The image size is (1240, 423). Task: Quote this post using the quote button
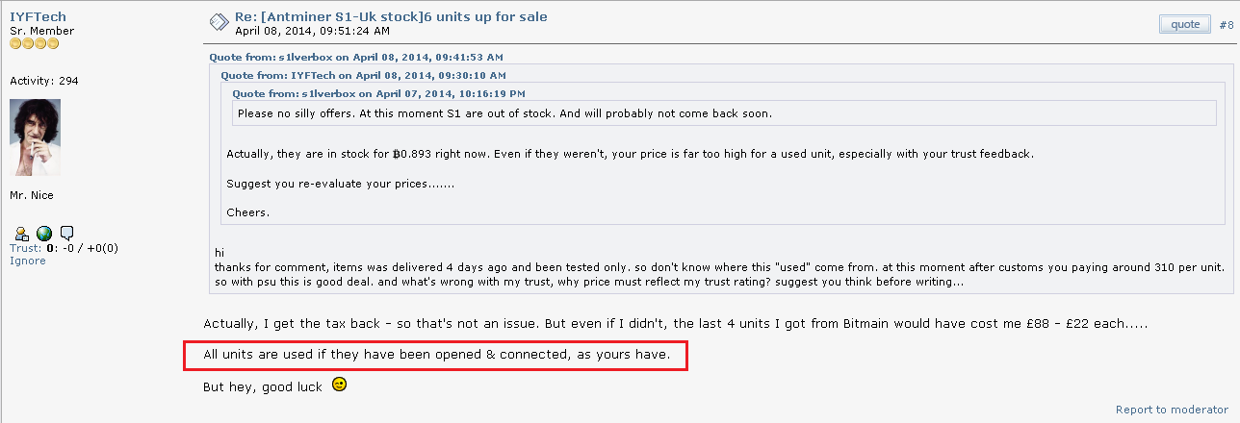pos(1184,24)
